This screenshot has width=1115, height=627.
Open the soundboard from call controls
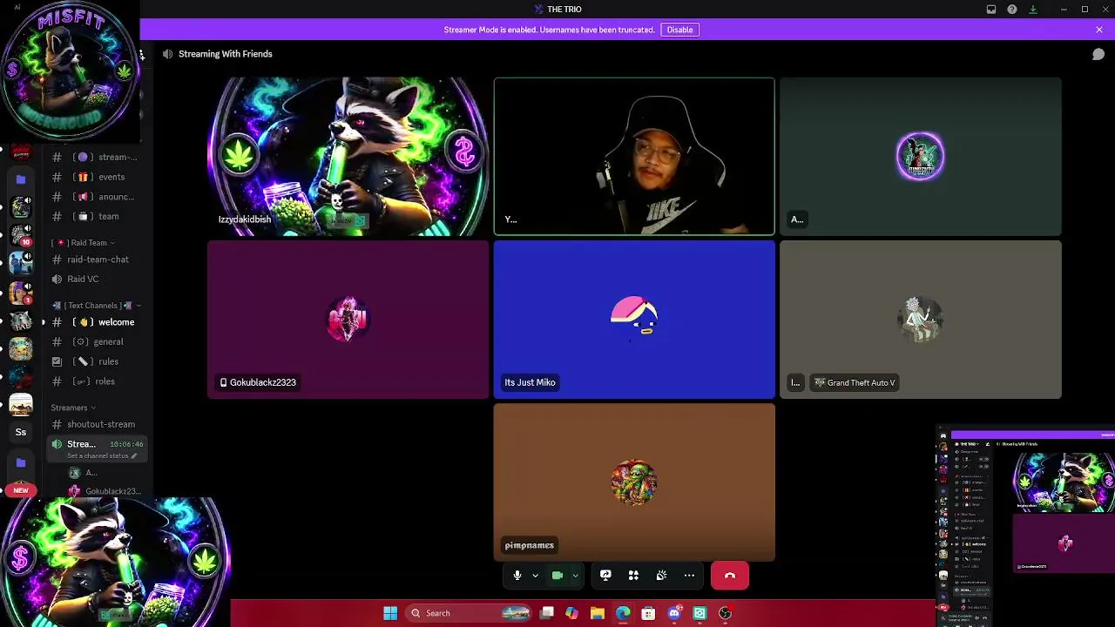click(661, 576)
